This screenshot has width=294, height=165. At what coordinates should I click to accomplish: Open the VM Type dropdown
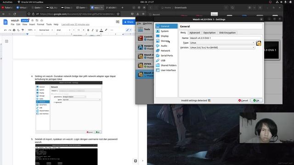coord(222,43)
